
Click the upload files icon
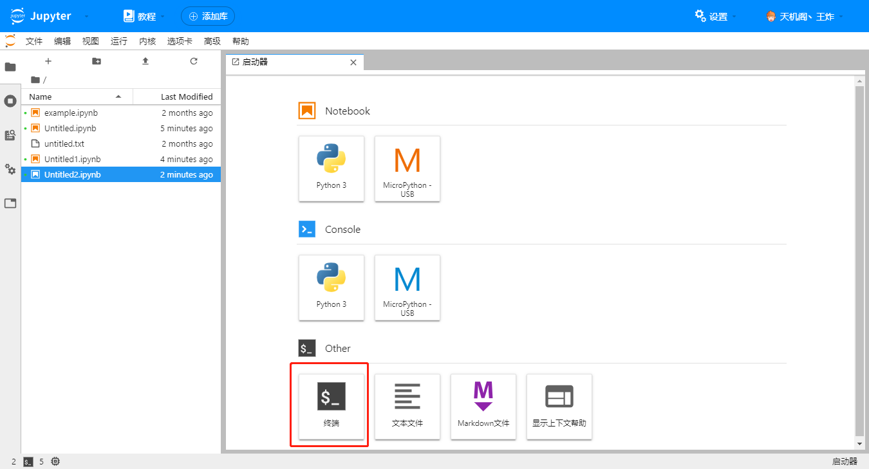point(145,61)
